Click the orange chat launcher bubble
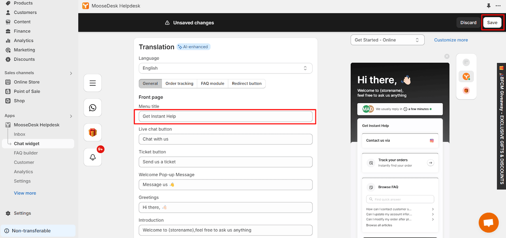 tap(488, 222)
